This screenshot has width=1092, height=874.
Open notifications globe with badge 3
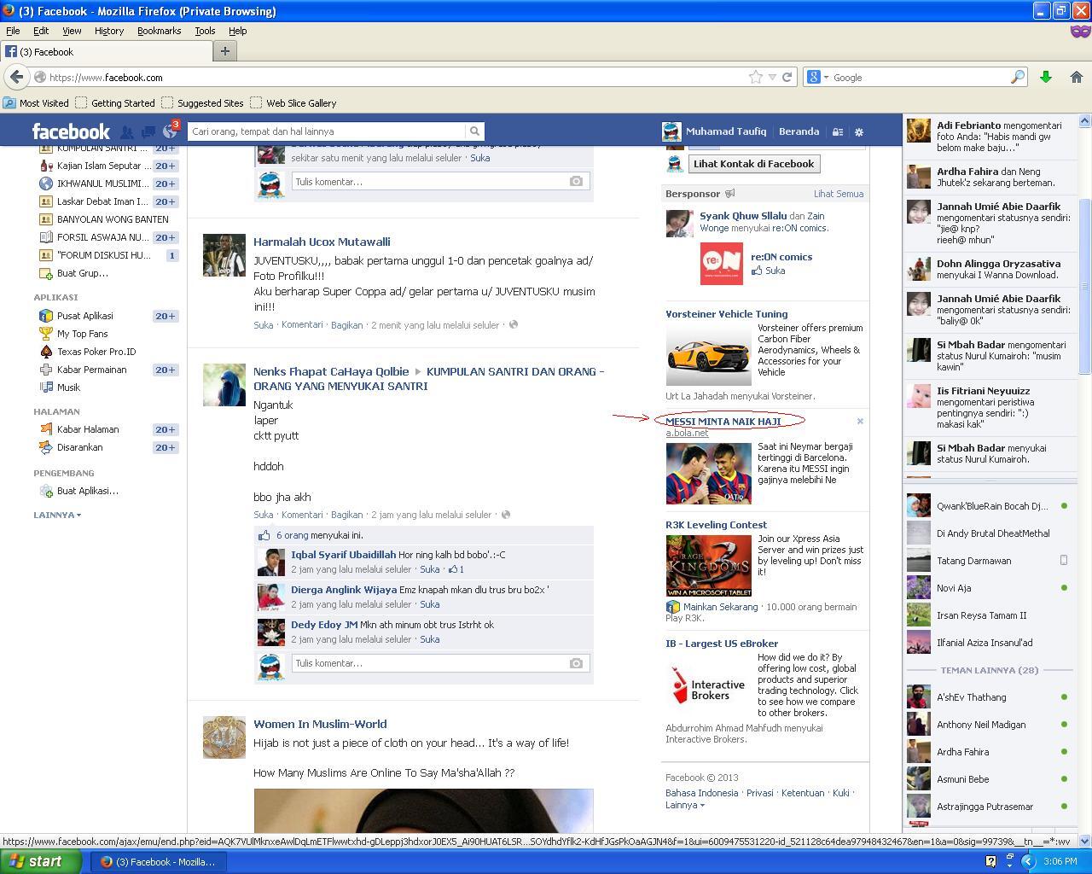point(170,131)
